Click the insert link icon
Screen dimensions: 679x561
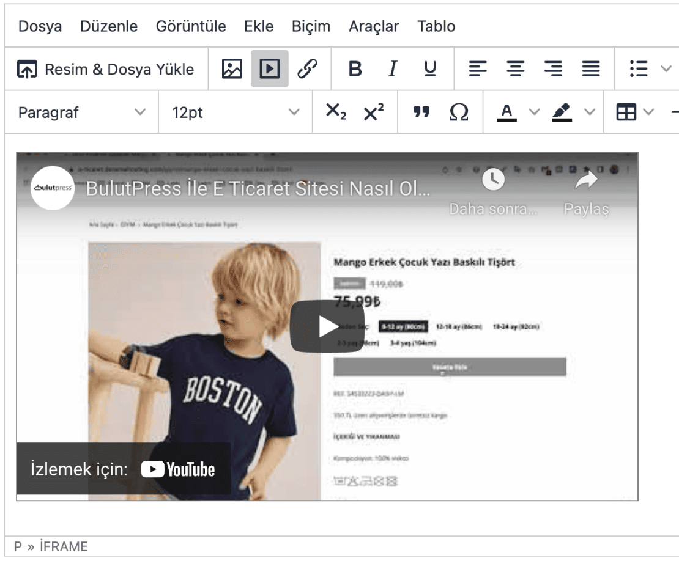307,68
